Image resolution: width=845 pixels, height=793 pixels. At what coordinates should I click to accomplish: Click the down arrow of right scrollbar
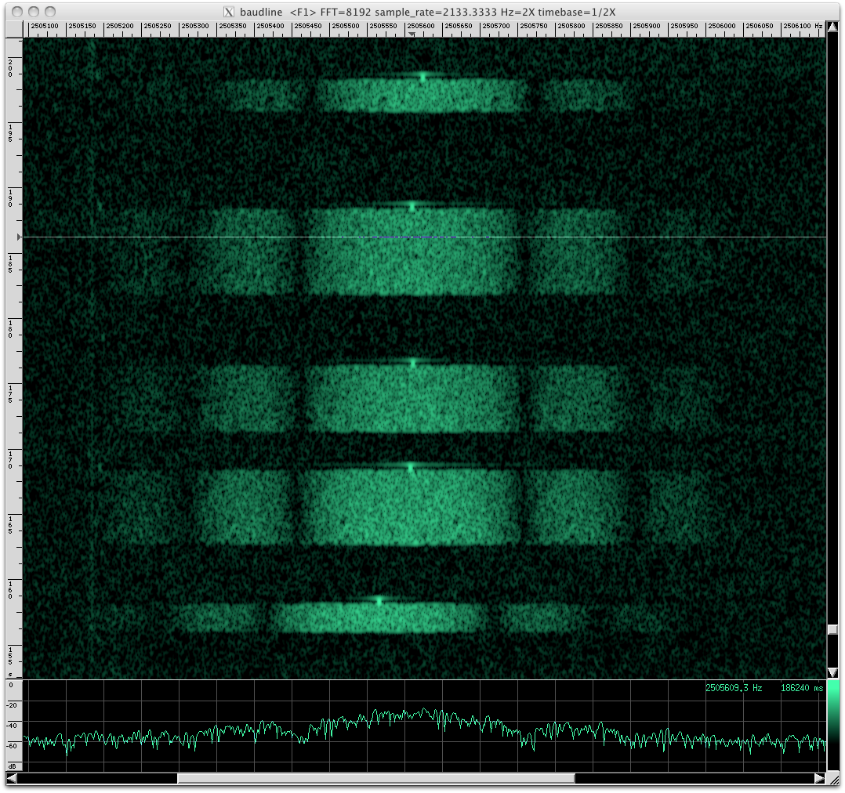pos(833,672)
